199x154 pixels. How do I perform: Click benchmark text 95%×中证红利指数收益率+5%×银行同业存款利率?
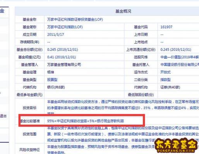(86, 121)
